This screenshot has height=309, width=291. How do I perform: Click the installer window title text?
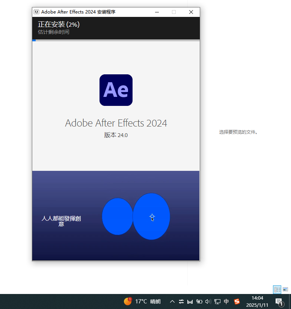click(78, 12)
